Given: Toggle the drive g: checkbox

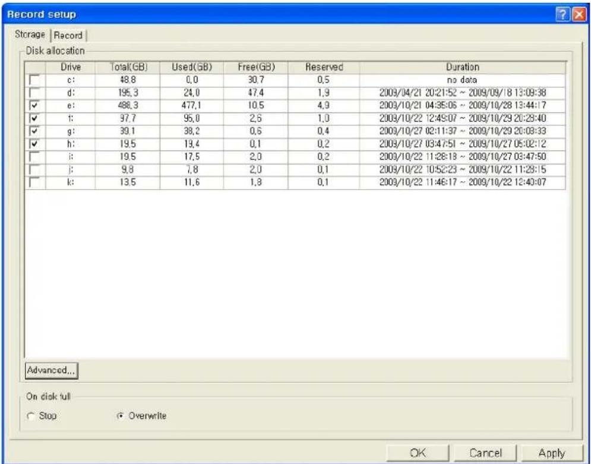Looking at the screenshot, I should click(34, 131).
